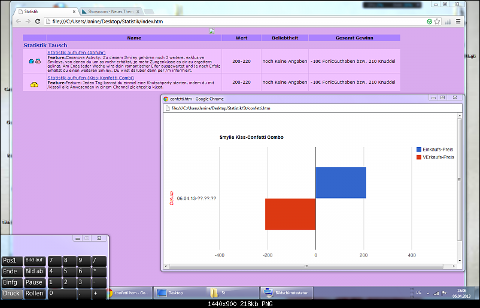Screen dimensions: 480x308
Task: Click the Pause key on the on-screen keyboard
Action: [35, 283]
